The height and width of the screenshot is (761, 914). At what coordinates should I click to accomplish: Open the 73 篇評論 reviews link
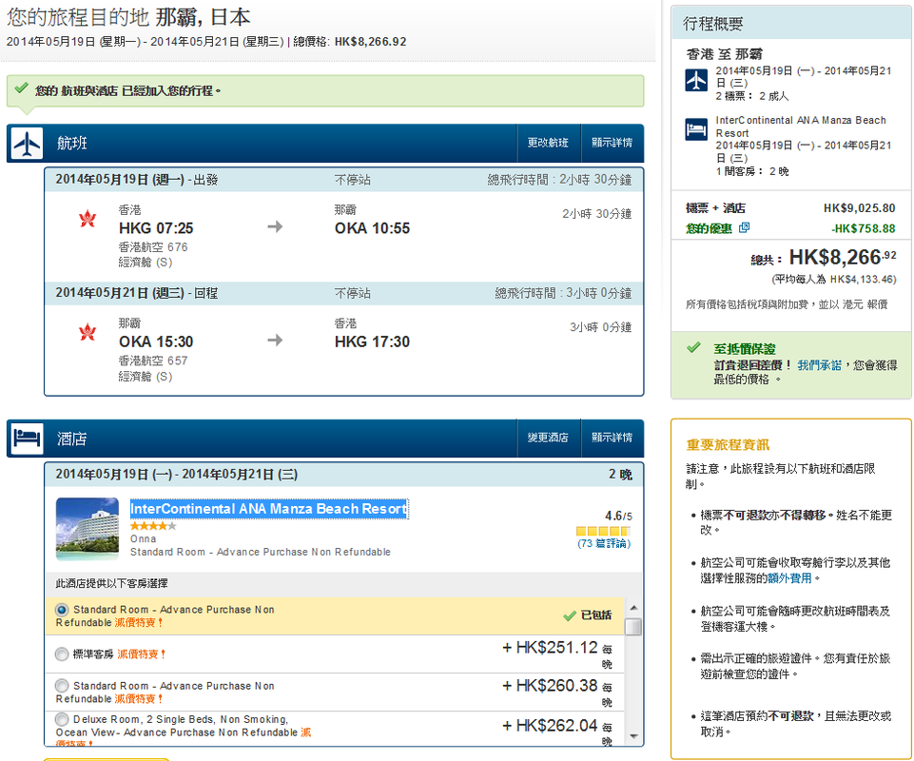pyautogui.click(x=604, y=544)
